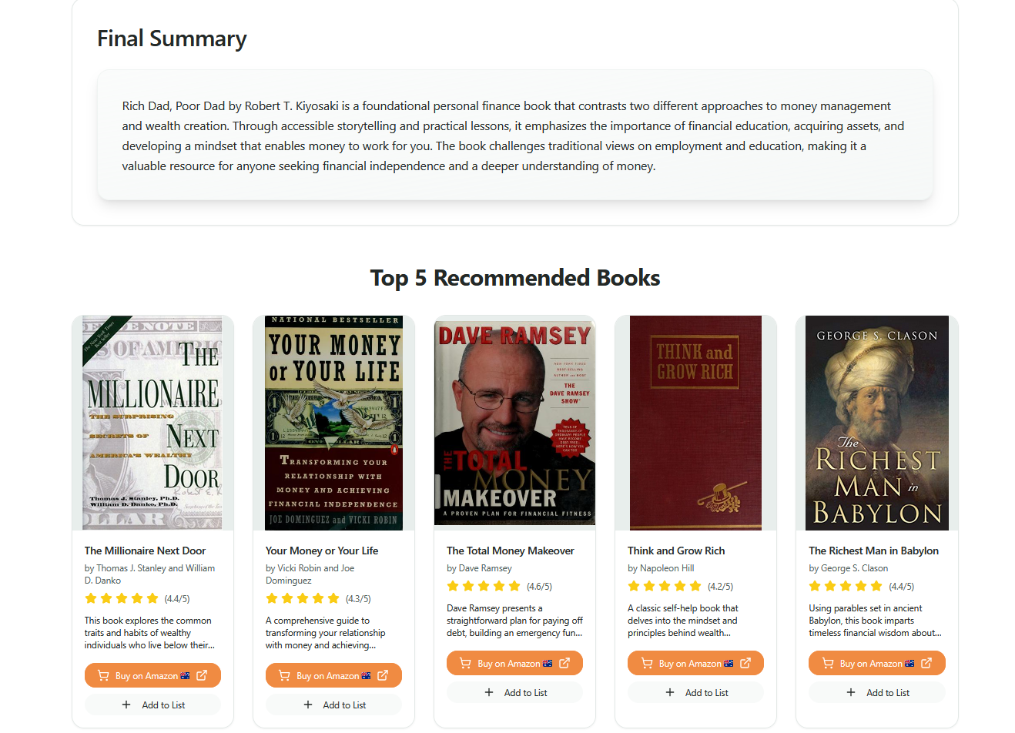Add Your Money or Your Life to list
This screenshot has width=1015, height=733.
[334, 705]
